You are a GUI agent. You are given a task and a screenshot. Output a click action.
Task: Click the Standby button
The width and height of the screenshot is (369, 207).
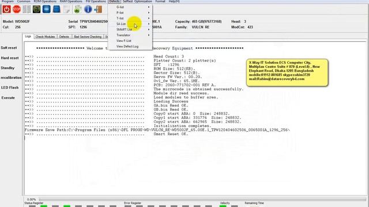[7, 68]
